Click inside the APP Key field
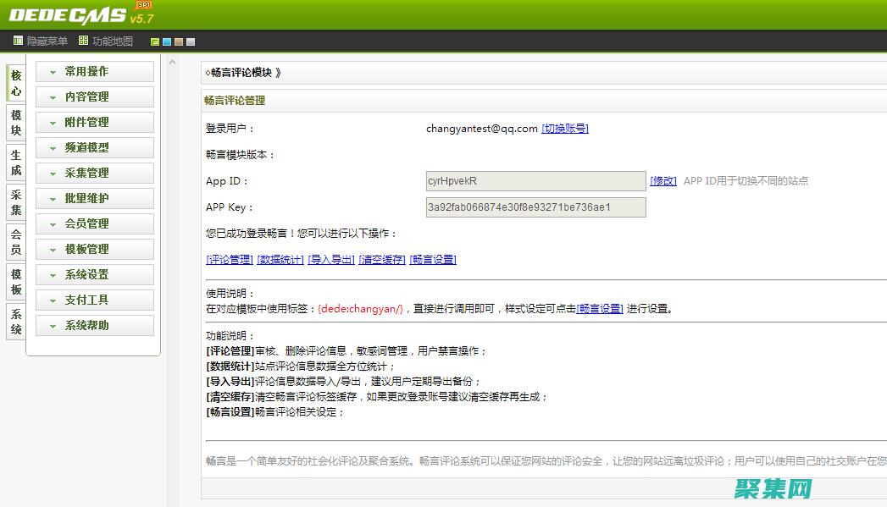Image resolution: width=887 pixels, height=507 pixels. [x=535, y=207]
